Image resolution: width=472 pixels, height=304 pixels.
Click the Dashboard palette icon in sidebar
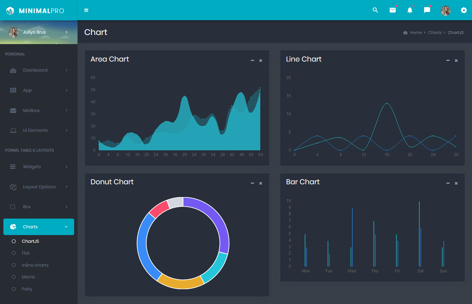[x=13, y=70]
